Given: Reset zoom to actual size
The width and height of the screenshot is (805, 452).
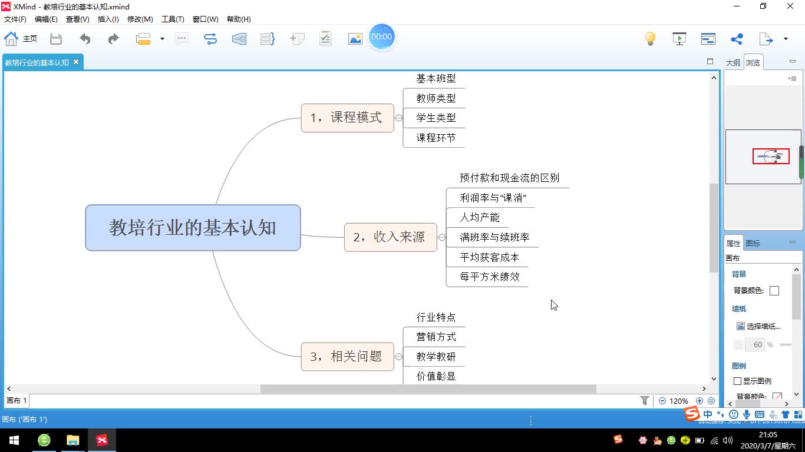Looking at the screenshot, I should 711,401.
